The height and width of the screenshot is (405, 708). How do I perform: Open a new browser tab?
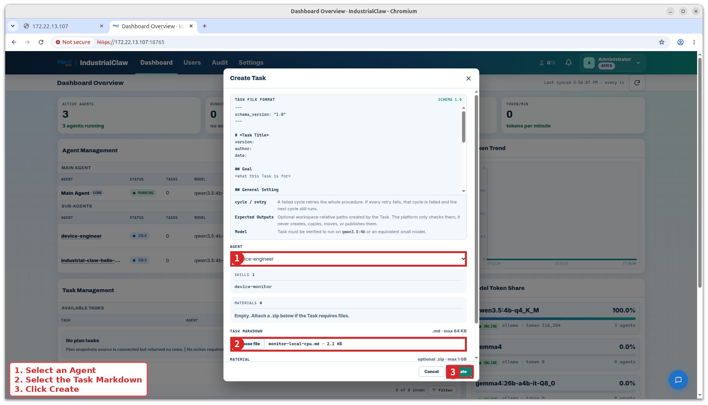point(205,26)
